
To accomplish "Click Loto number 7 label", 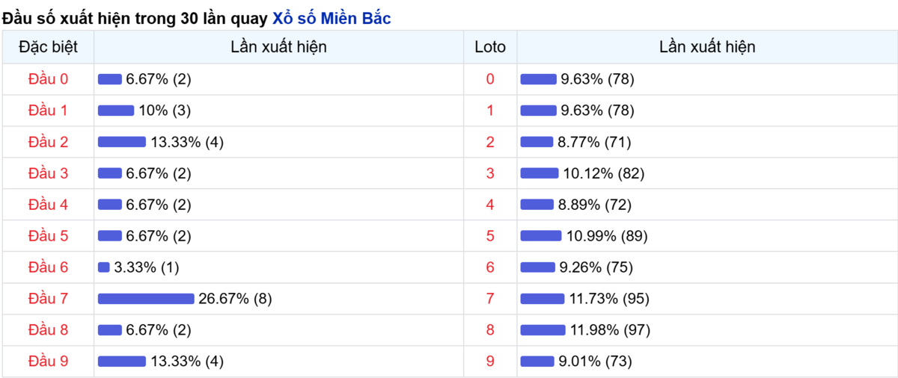I will click(x=490, y=299).
